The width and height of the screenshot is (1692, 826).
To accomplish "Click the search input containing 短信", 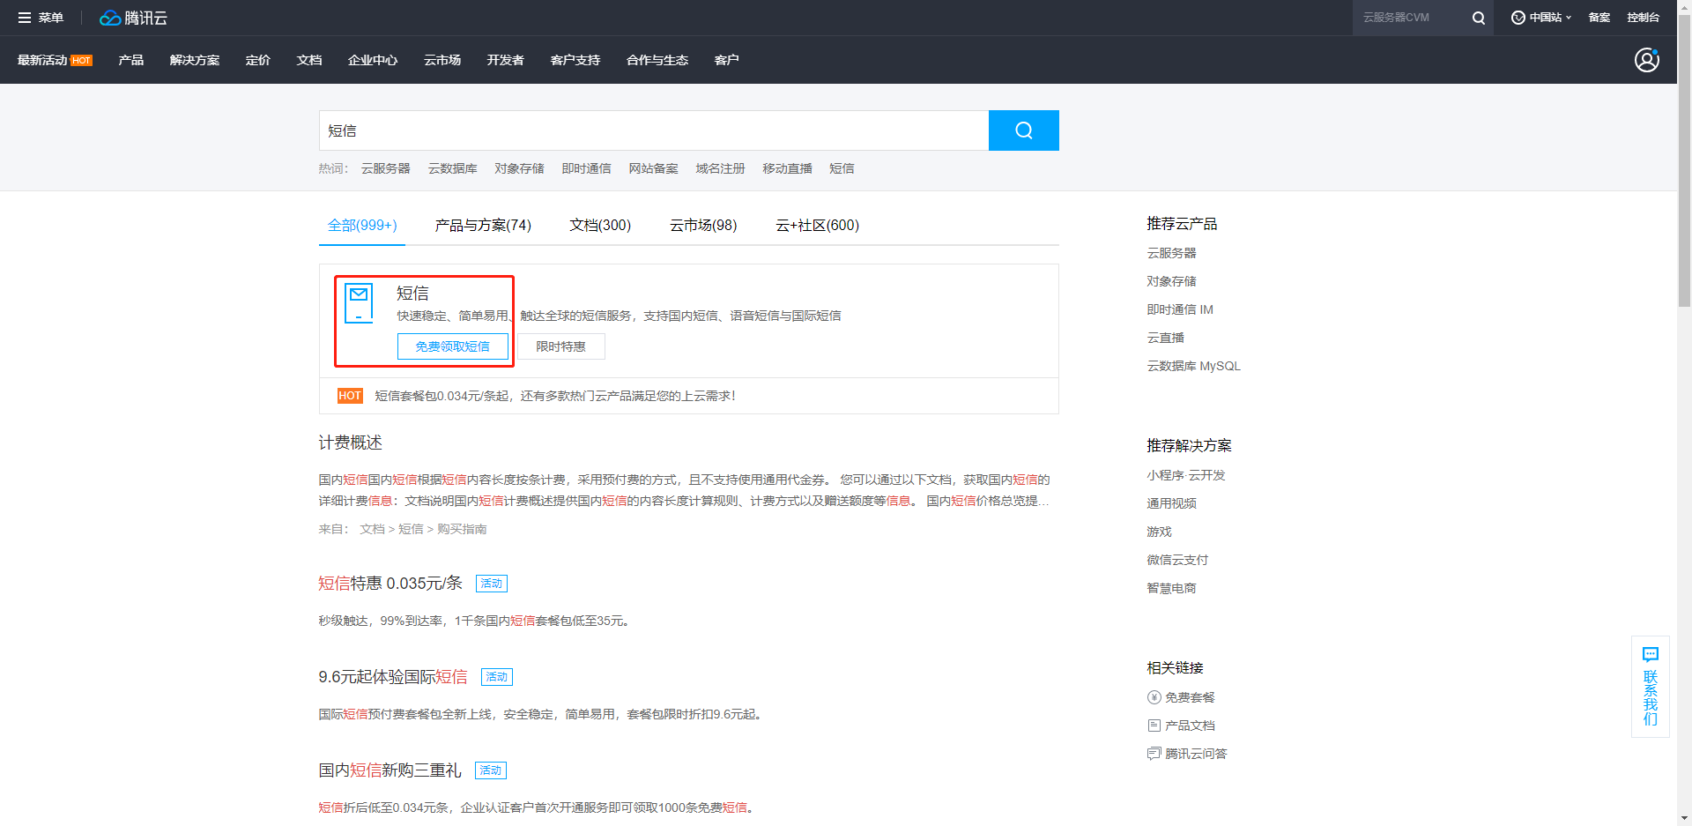I will [x=654, y=130].
